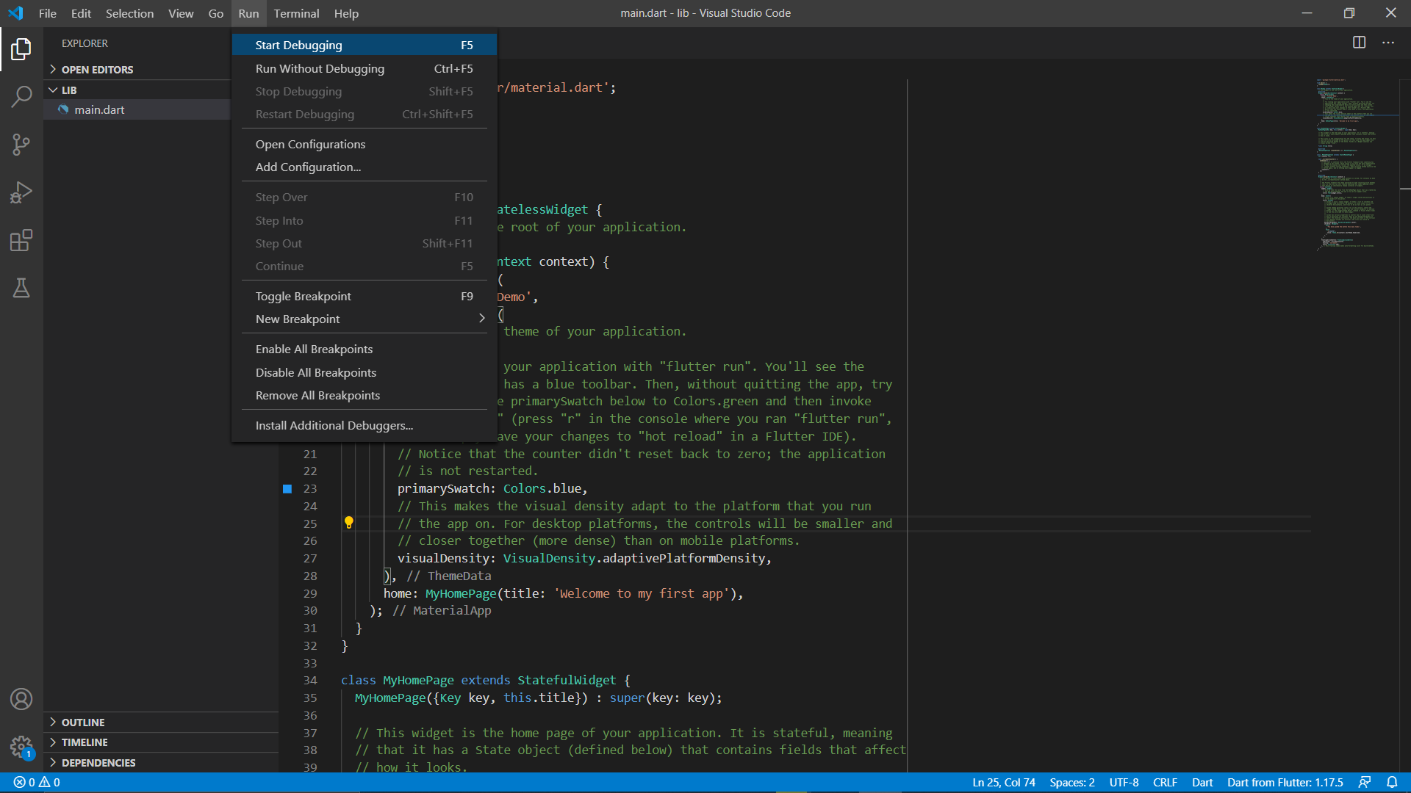Screen dimensions: 1411x793
Task: Open the Search view in activity bar
Action: pos(21,96)
